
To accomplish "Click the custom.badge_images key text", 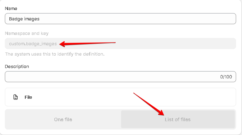I will tap(33, 44).
